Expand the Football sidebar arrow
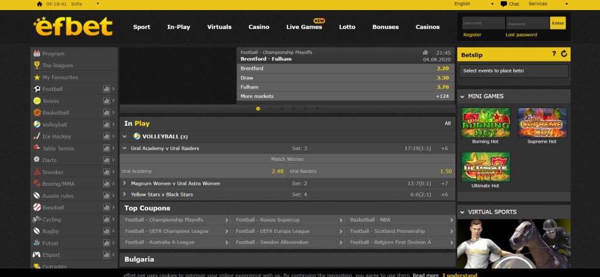Viewport: 600px width, 277px height. 113,89
